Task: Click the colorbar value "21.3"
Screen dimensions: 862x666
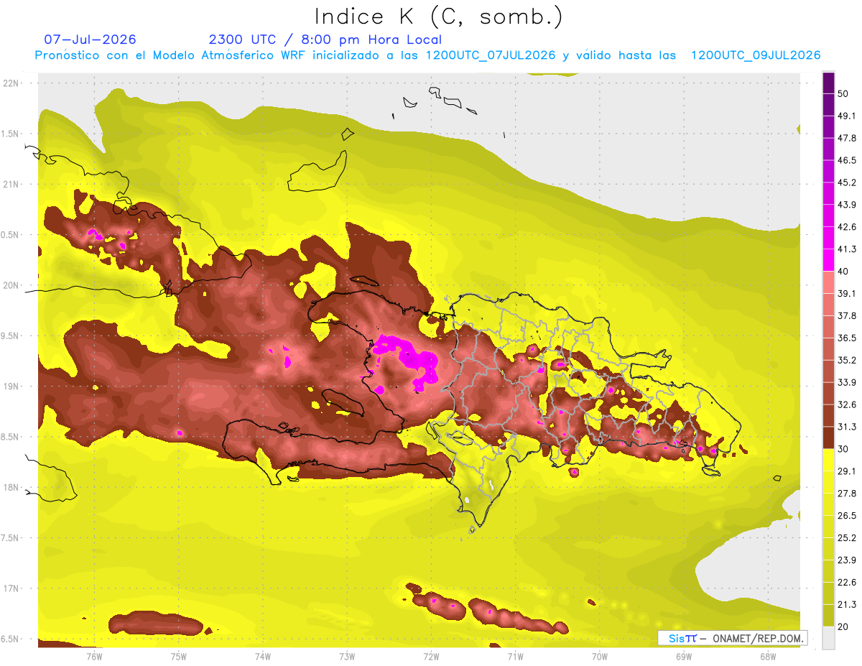Action: 847,604
